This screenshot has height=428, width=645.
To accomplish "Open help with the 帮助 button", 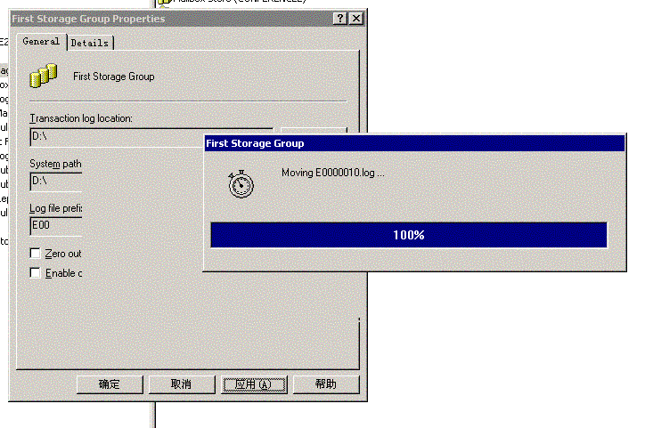I will point(326,384).
